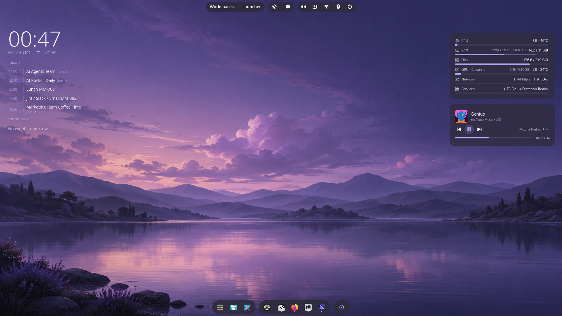Click the brightness sun icon in the top bar

(274, 7)
